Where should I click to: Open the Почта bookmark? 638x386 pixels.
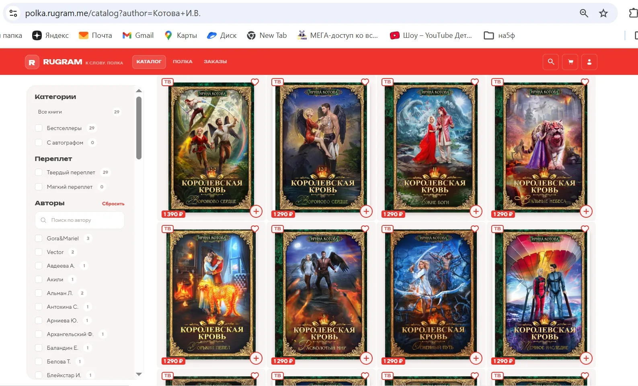click(96, 35)
